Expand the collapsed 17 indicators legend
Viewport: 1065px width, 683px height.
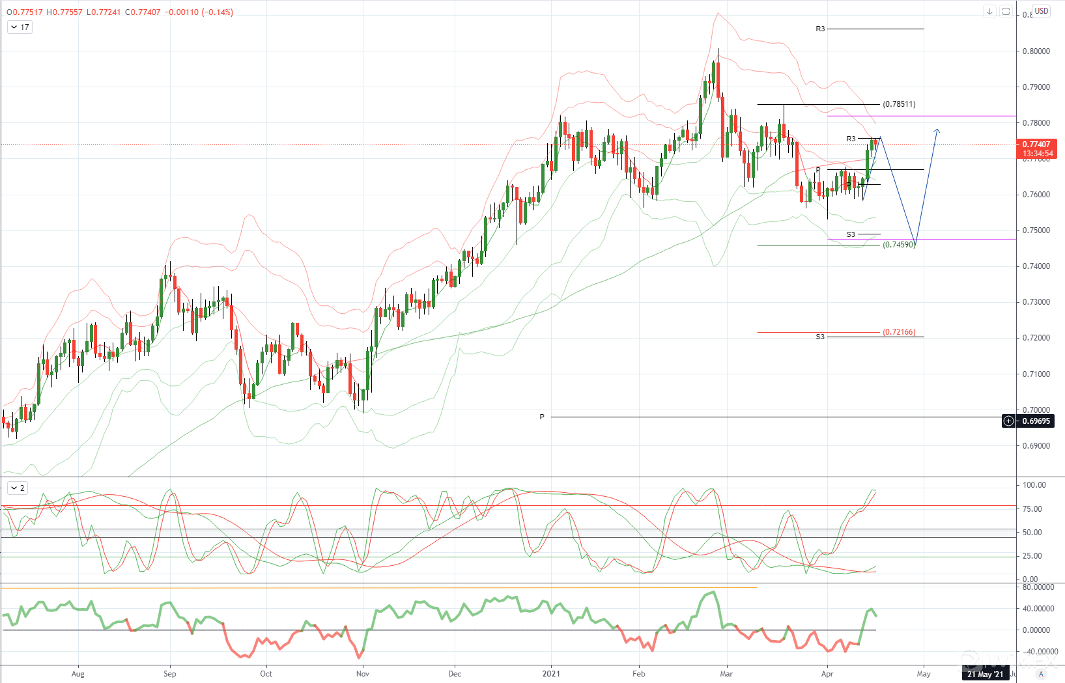(19, 27)
